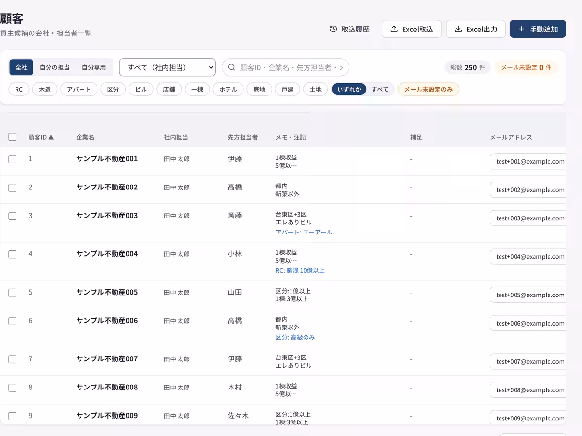The height and width of the screenshot is (436, 582).
Task: Click the 区分: 高級のみ note link
Action: point(295,337)
